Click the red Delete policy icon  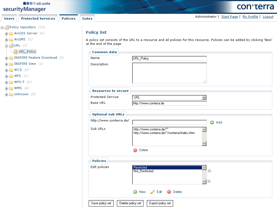(169, 192)
